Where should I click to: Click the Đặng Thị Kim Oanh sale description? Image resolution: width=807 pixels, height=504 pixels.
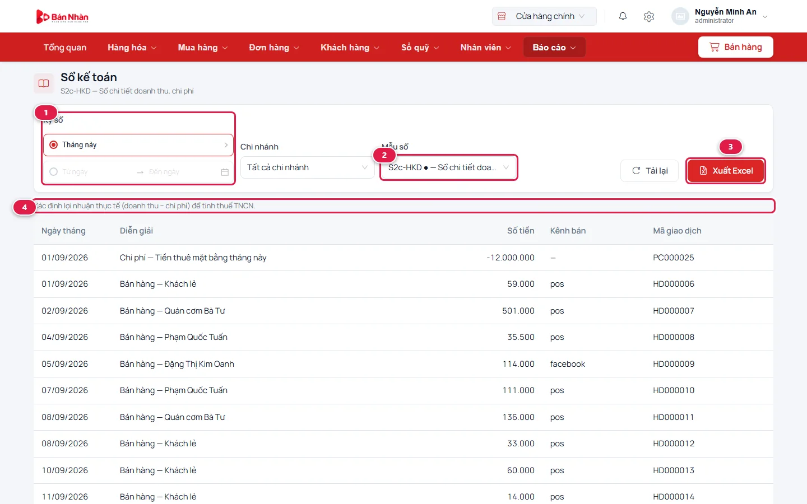177,364
